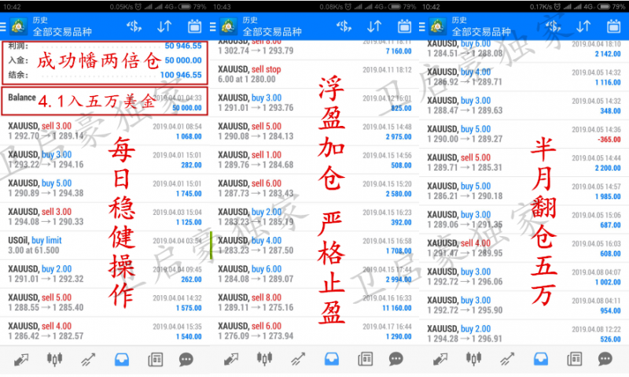Open the quotes tab icon in left panel's bottom bar
Image resolution: width=629 pixels, height=377 pixels.
click(20, 359)
